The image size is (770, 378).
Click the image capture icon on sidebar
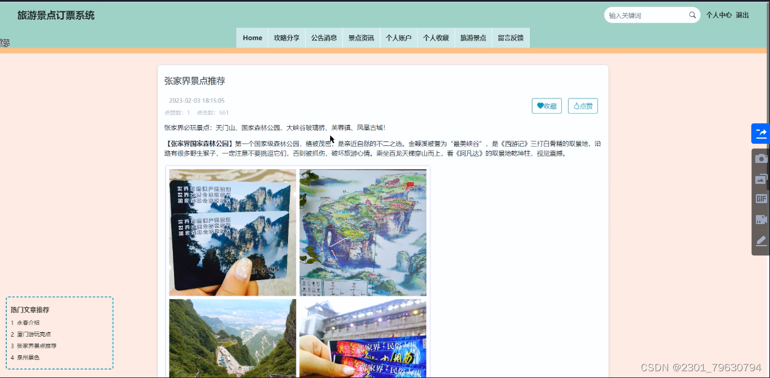click(x=761, y=179)
